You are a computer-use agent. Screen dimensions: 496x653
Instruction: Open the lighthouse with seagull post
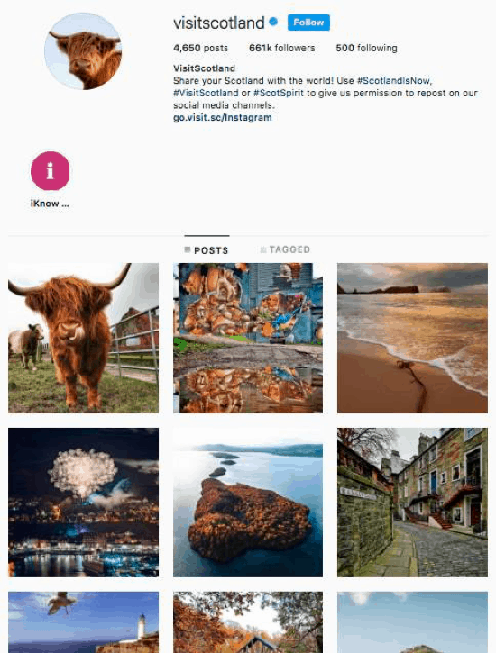point(83,622)
